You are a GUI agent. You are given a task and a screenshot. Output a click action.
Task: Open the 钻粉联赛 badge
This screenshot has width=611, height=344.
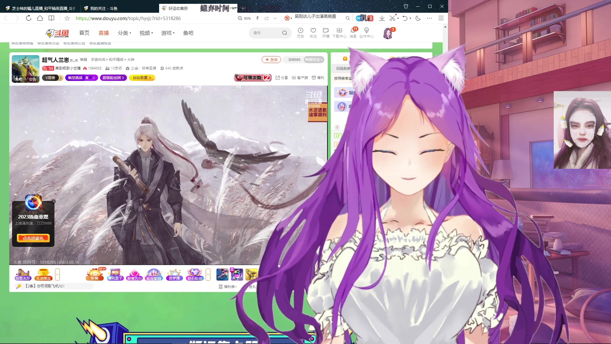pos(142,78)
